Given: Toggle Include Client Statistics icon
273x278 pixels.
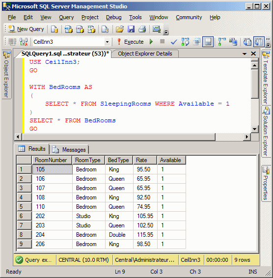Looking at the screenshot, I should click(233, 42).
